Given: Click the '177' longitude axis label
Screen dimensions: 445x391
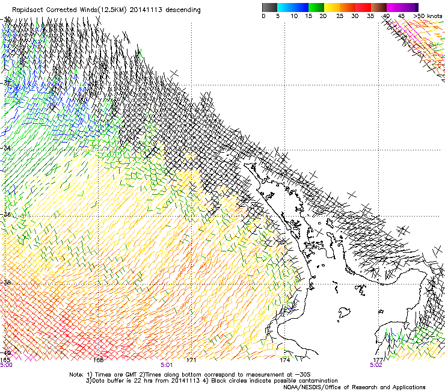Looking at the screenshot, I should coord(378,360).
